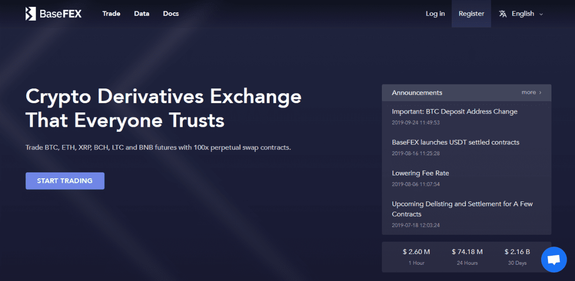
Task: Select the 24 Hours volume stat
Action: [467, 256]
